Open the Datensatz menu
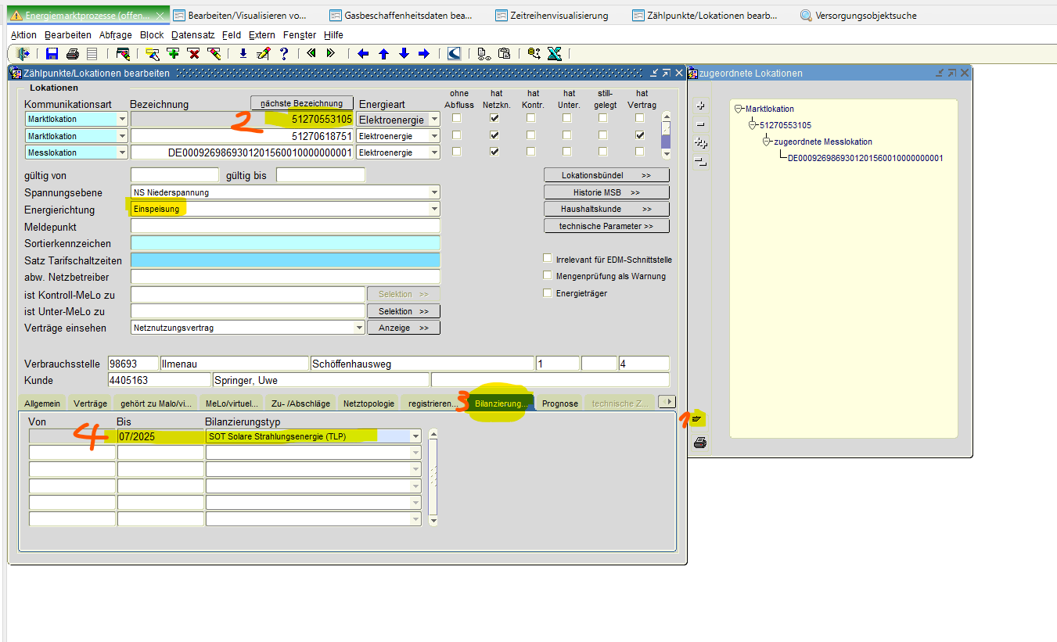The height and width of the screenshot is (642, 1057). (x=192, y=35)
